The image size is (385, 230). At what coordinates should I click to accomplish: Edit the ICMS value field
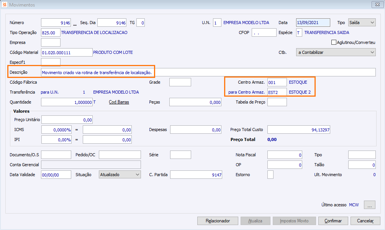click(x=107, y=130)
